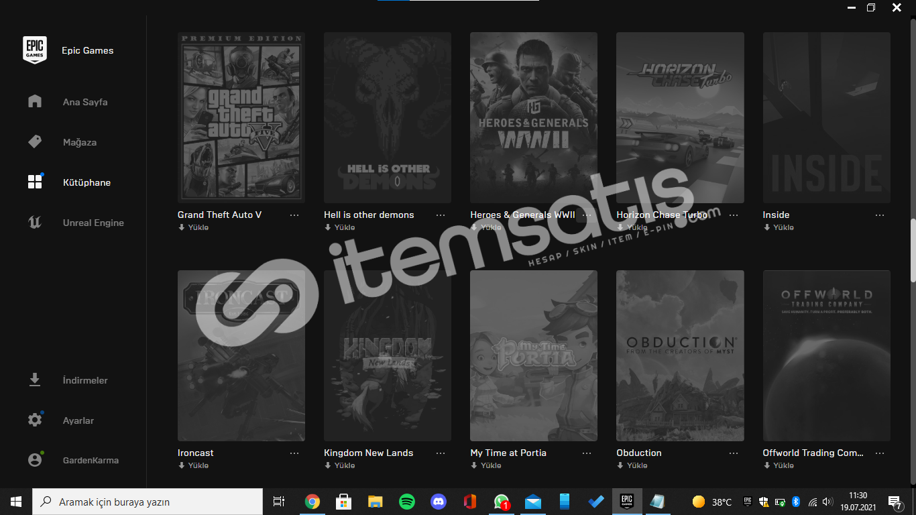Open İndirmeler menu label
Viewport: 916px width, 515px height.
(x=85, y=380)
